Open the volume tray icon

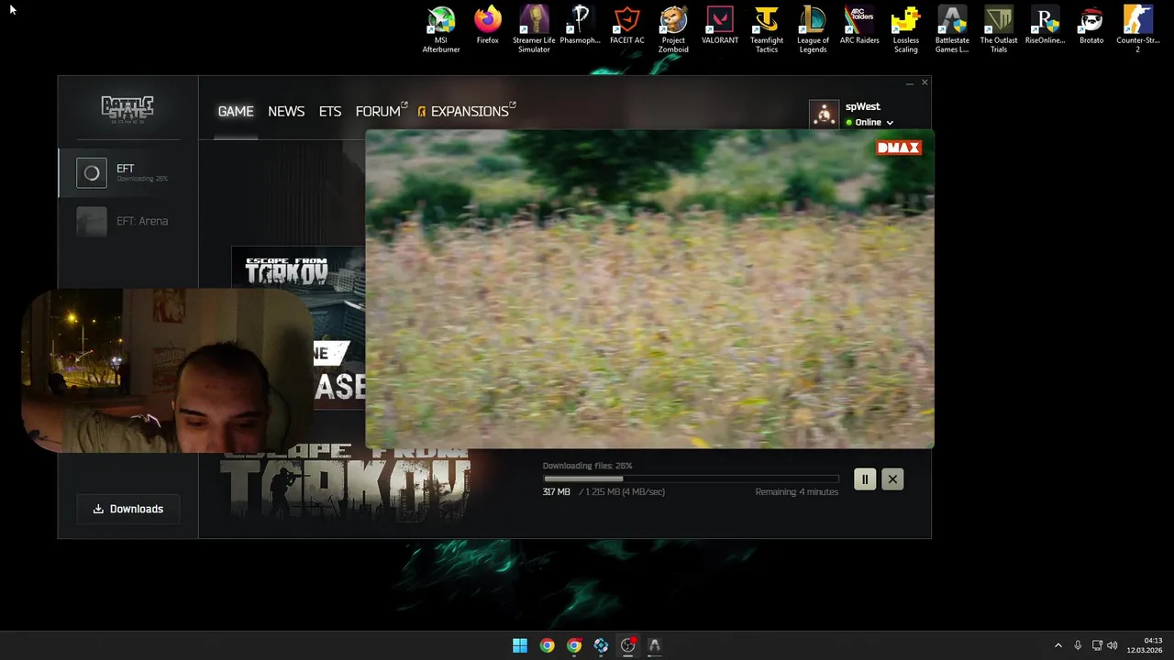tap(1113, 645)
